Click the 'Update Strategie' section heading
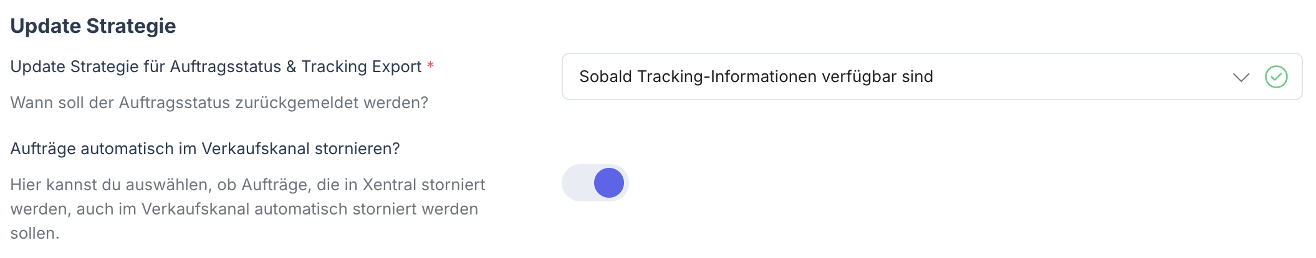The width and height of the screenshot is (1316, 258). (x=94, y=26)
